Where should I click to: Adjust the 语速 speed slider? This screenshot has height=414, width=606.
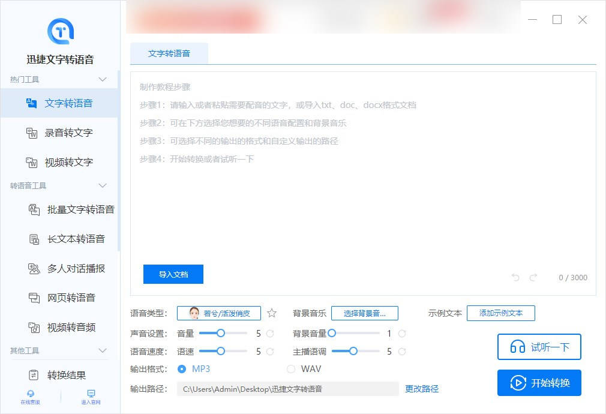point(223,351)
